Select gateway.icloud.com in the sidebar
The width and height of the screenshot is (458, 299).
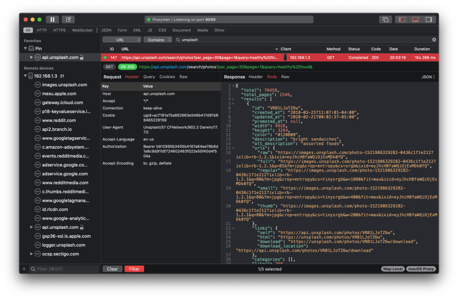pos(62,102)
